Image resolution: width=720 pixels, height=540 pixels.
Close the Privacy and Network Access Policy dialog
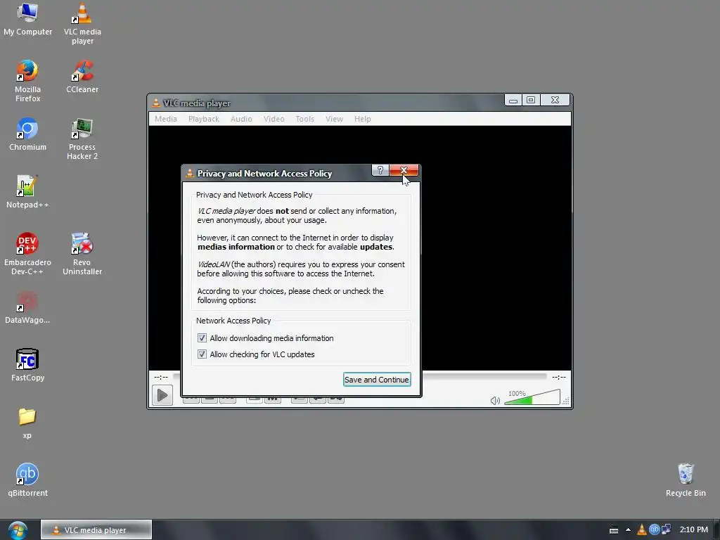coord(404,170)
